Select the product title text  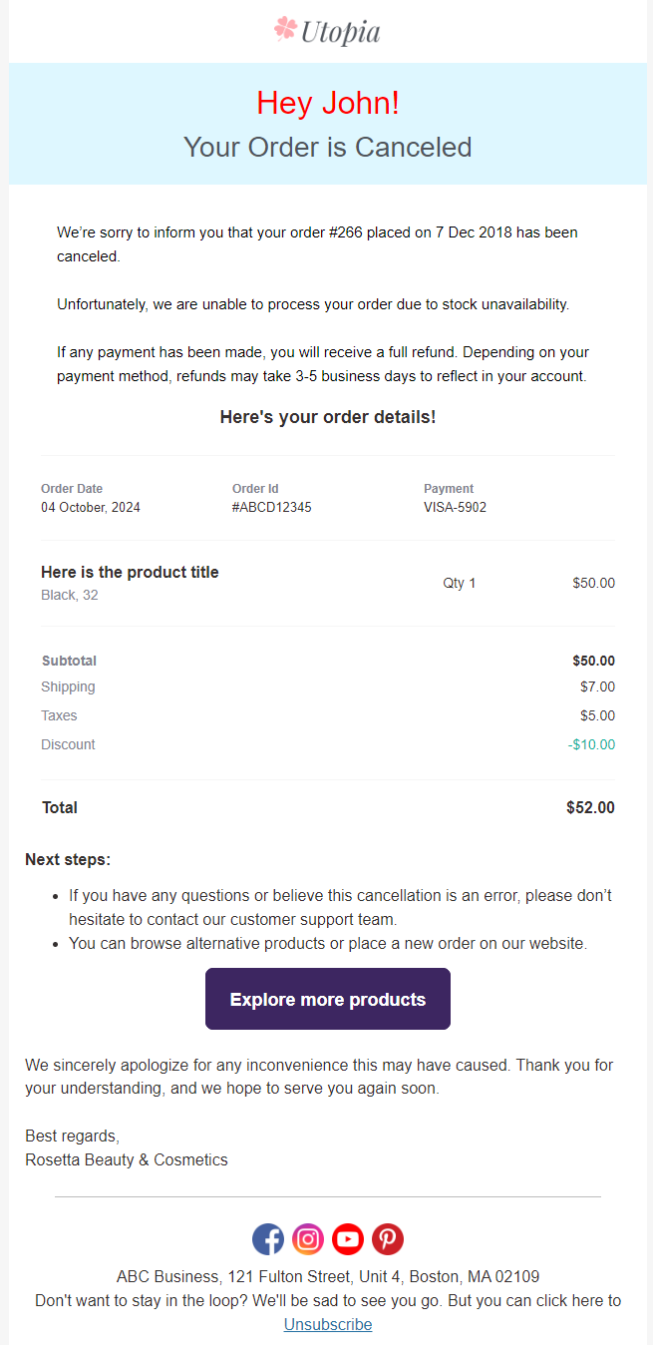(130, 572)
